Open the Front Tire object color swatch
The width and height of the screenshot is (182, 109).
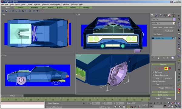coord(174,19)
